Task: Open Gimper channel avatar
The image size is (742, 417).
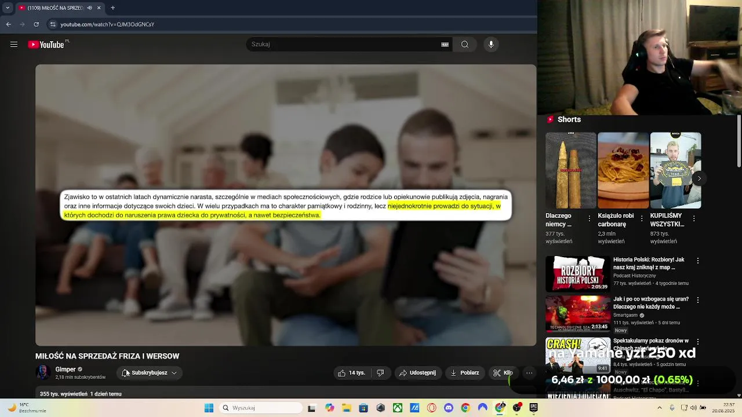Action: (x=43, y=372)
